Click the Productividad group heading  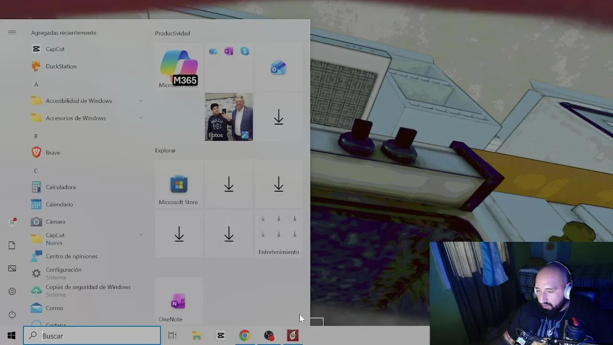[x=172, y=33]
